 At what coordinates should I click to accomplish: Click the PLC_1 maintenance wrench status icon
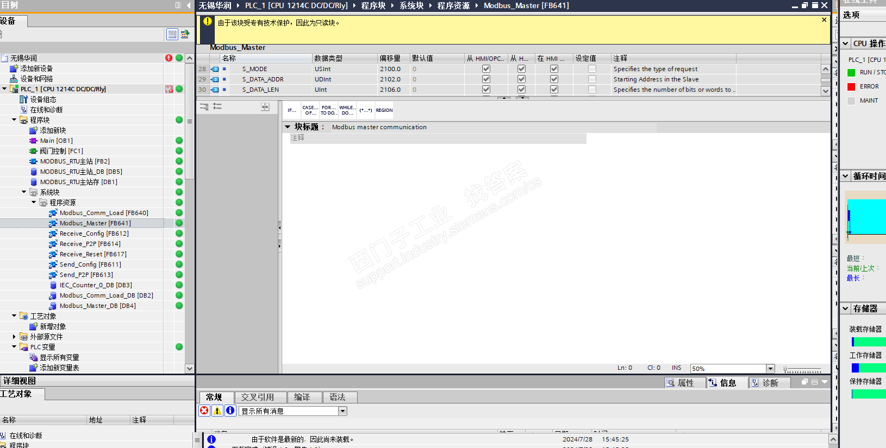click(169, 89)
